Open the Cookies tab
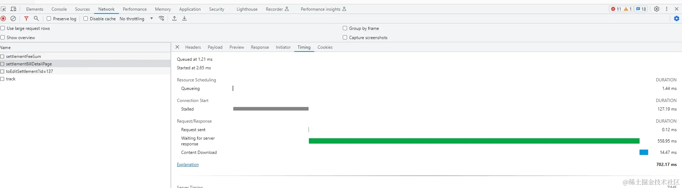Viewport: 682px width, 188px height. 325,47
